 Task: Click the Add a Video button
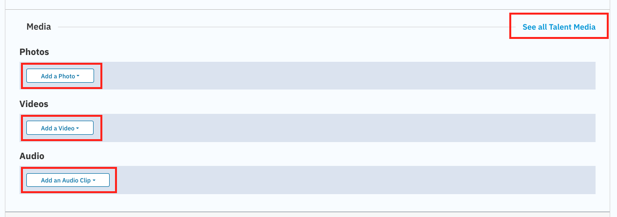(58, 128)
